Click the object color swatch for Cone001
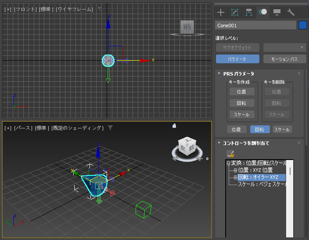Image resolution: width=309 pixels, height=240 pixels. pos(303,25)
